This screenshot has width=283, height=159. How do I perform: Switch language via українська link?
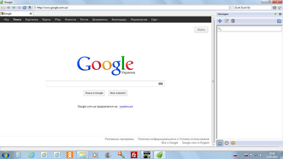pos(126,107)
